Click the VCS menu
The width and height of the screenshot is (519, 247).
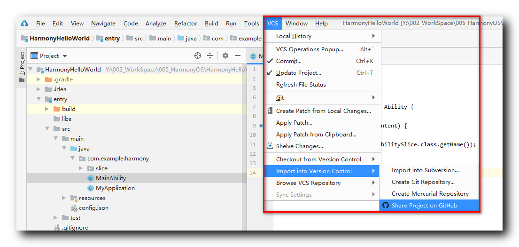point(273,24)
